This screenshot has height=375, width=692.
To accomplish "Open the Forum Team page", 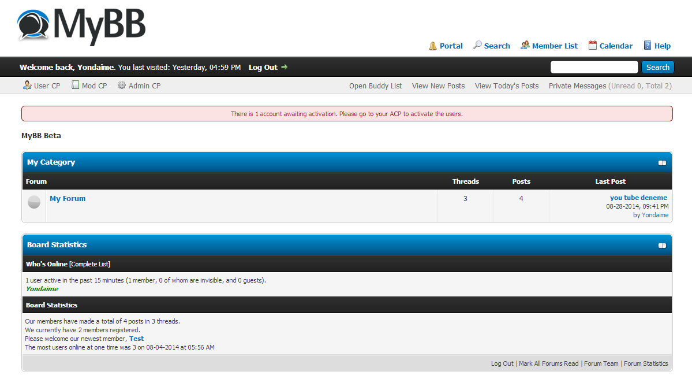I will tap(601, 363).
